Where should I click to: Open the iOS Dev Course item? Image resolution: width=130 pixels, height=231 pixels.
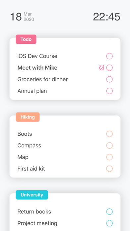pos(37,56)
